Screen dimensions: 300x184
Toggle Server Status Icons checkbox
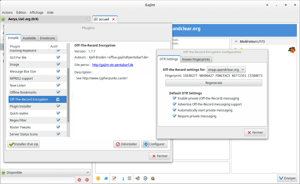[x=58, y=134]
